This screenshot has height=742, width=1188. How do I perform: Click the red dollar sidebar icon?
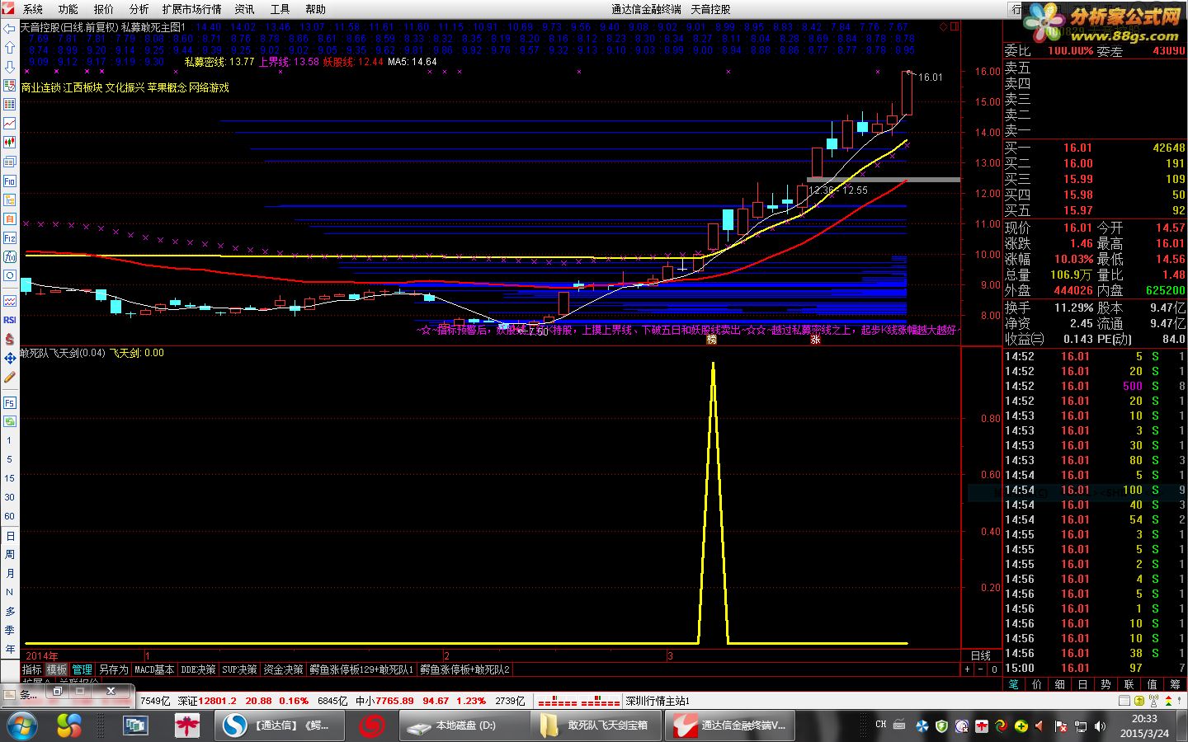click(10, 339)
